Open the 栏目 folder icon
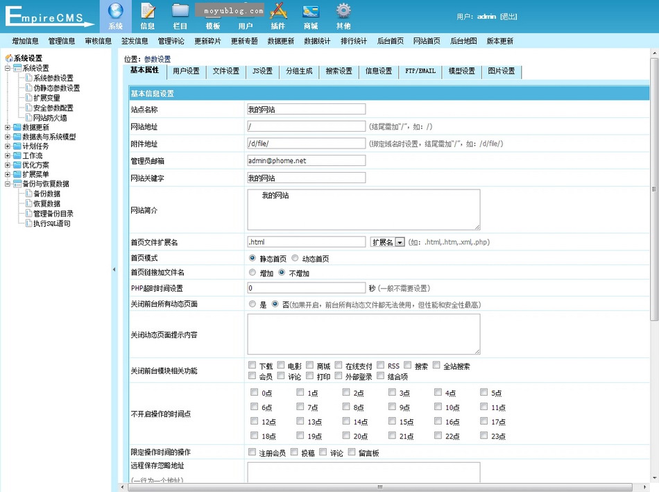659x492 pixels. tap(180, 11)
